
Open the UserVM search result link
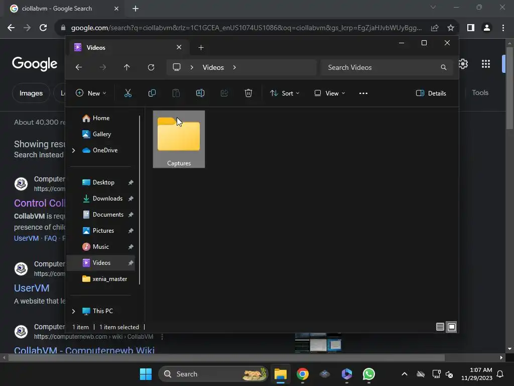pyautogui.click(x=32, y=288)
